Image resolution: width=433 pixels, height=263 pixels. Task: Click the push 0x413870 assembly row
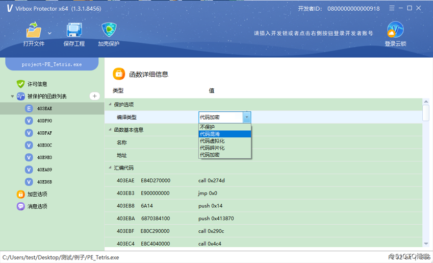coord(264,219)
